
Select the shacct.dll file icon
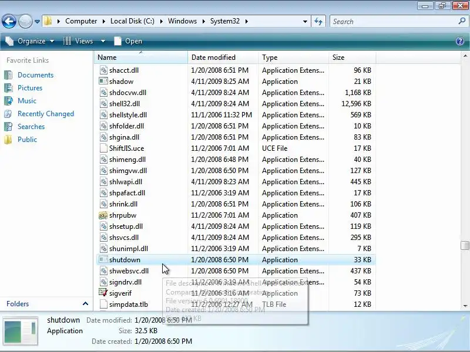point(103,70)
